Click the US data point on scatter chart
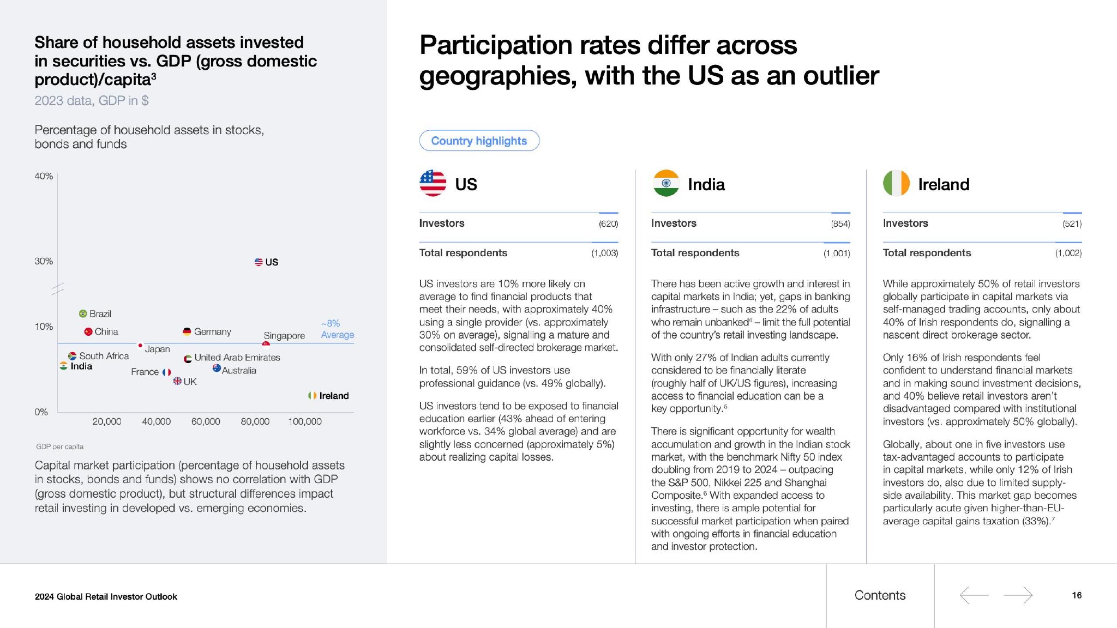Viewport: 1117px width, 628px height. pyautogui.click(x=259, y=262)
